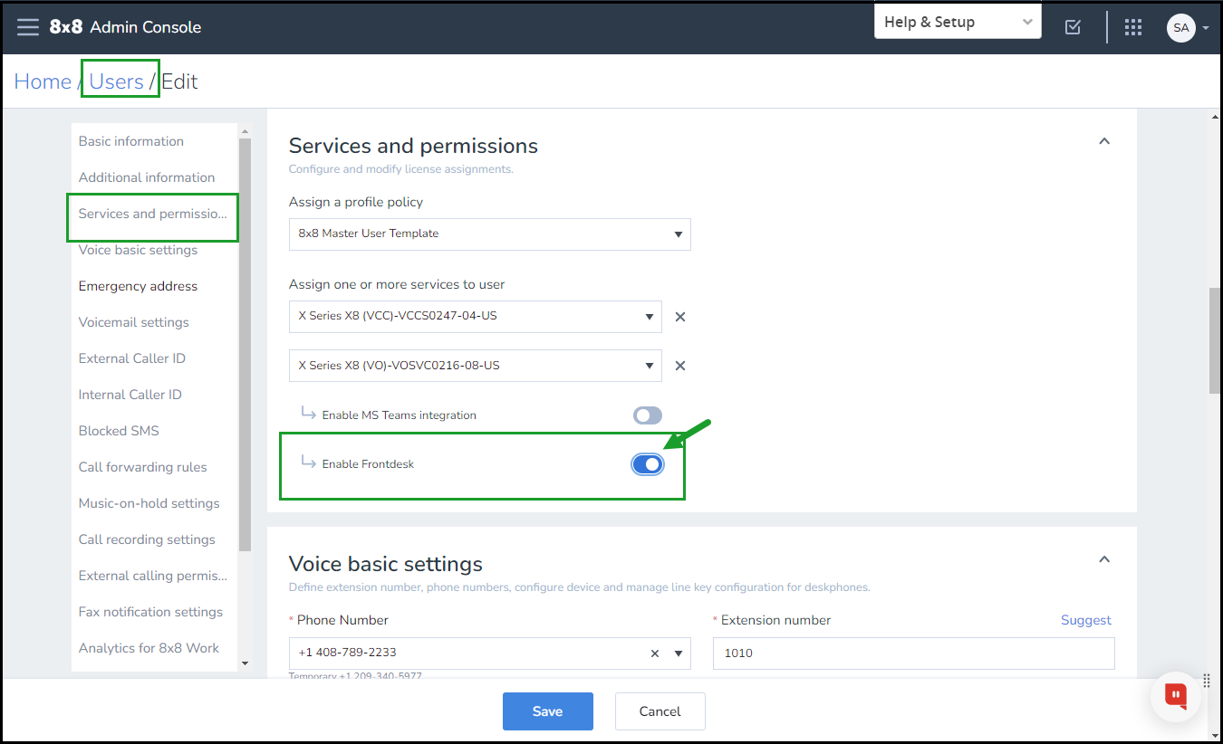The height and width of the screenshot is (744, 1223).
Task: Go to Call forwarding rules section
Action: point(143,467)
